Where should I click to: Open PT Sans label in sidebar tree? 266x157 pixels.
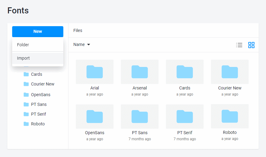pyautogui.click(x=39, y=104)
